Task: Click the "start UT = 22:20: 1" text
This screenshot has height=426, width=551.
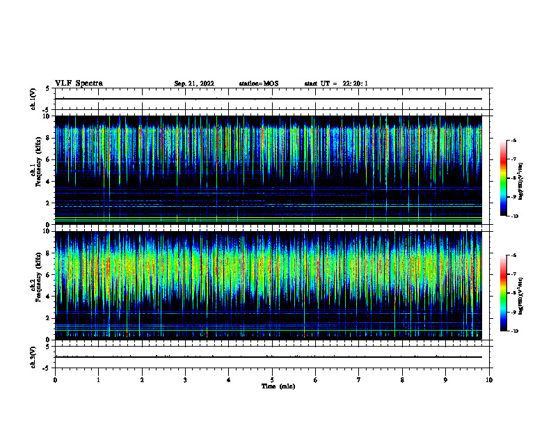Action: point(336,84)
